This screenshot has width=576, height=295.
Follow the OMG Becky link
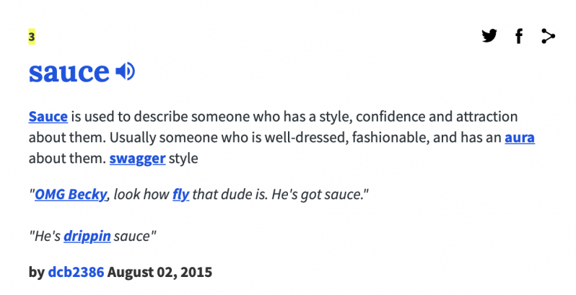(71, 194)
